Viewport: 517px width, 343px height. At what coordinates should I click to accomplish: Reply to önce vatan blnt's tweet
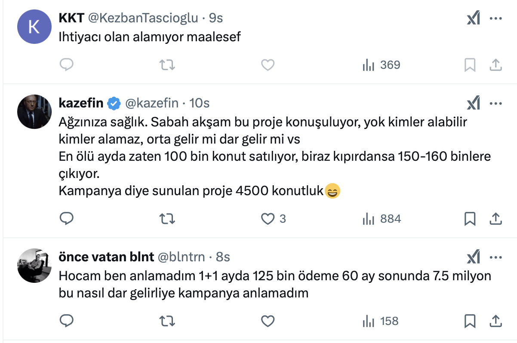[x=66, y=321]
